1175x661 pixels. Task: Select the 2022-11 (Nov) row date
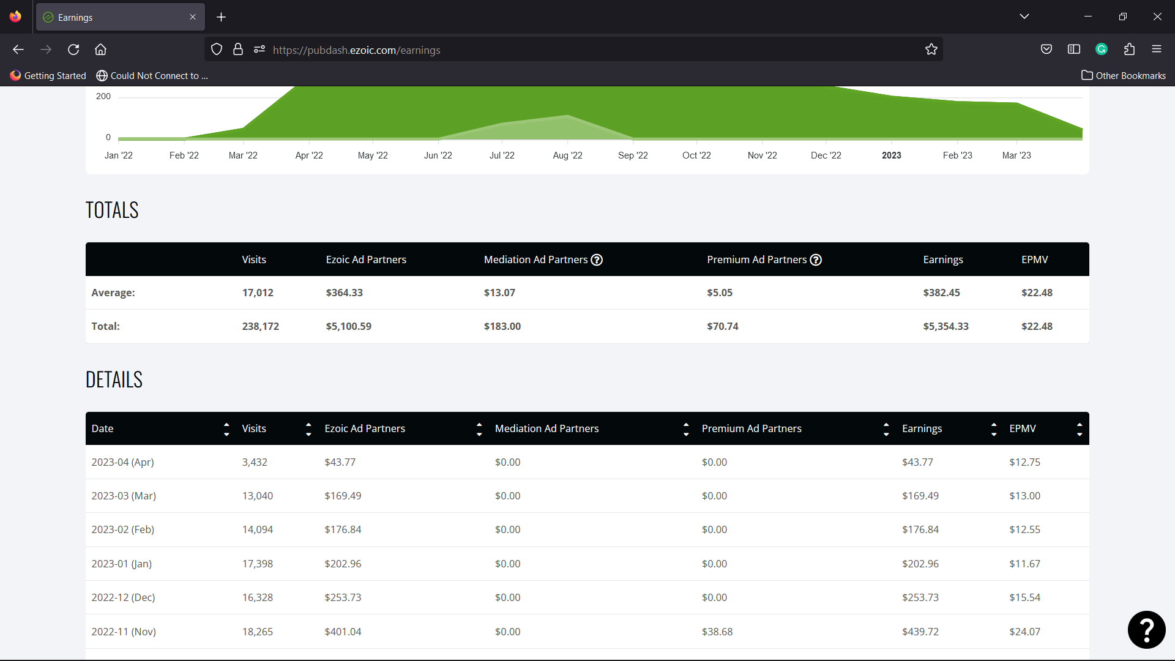[124, 632]
